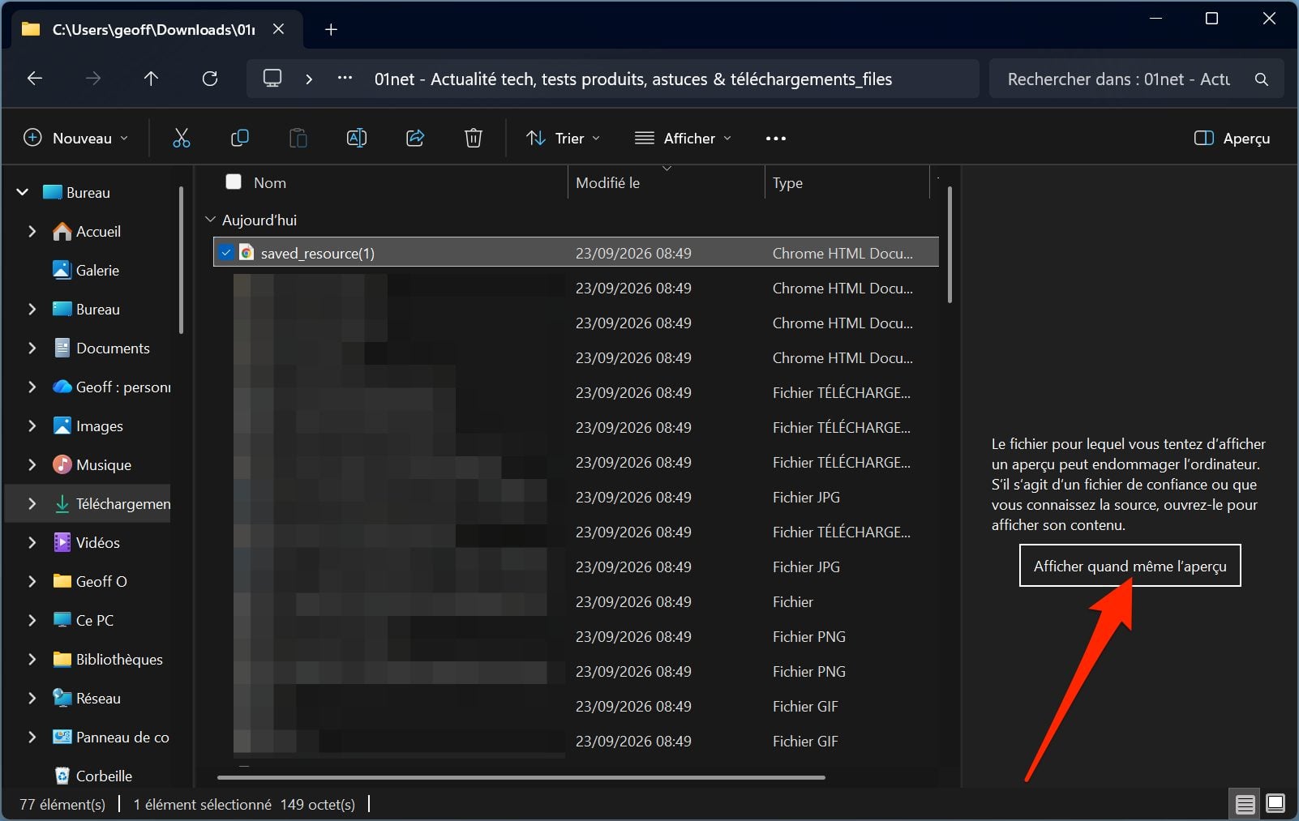The width and height of the screenshot is (1299, 821).
Task: Switch to large icons view in status bar
Action: (x=1275, y=804)
